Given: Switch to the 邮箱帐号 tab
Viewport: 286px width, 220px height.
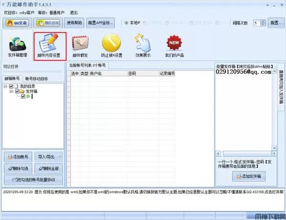Looking at the screenshot, I should coord(12,79).
